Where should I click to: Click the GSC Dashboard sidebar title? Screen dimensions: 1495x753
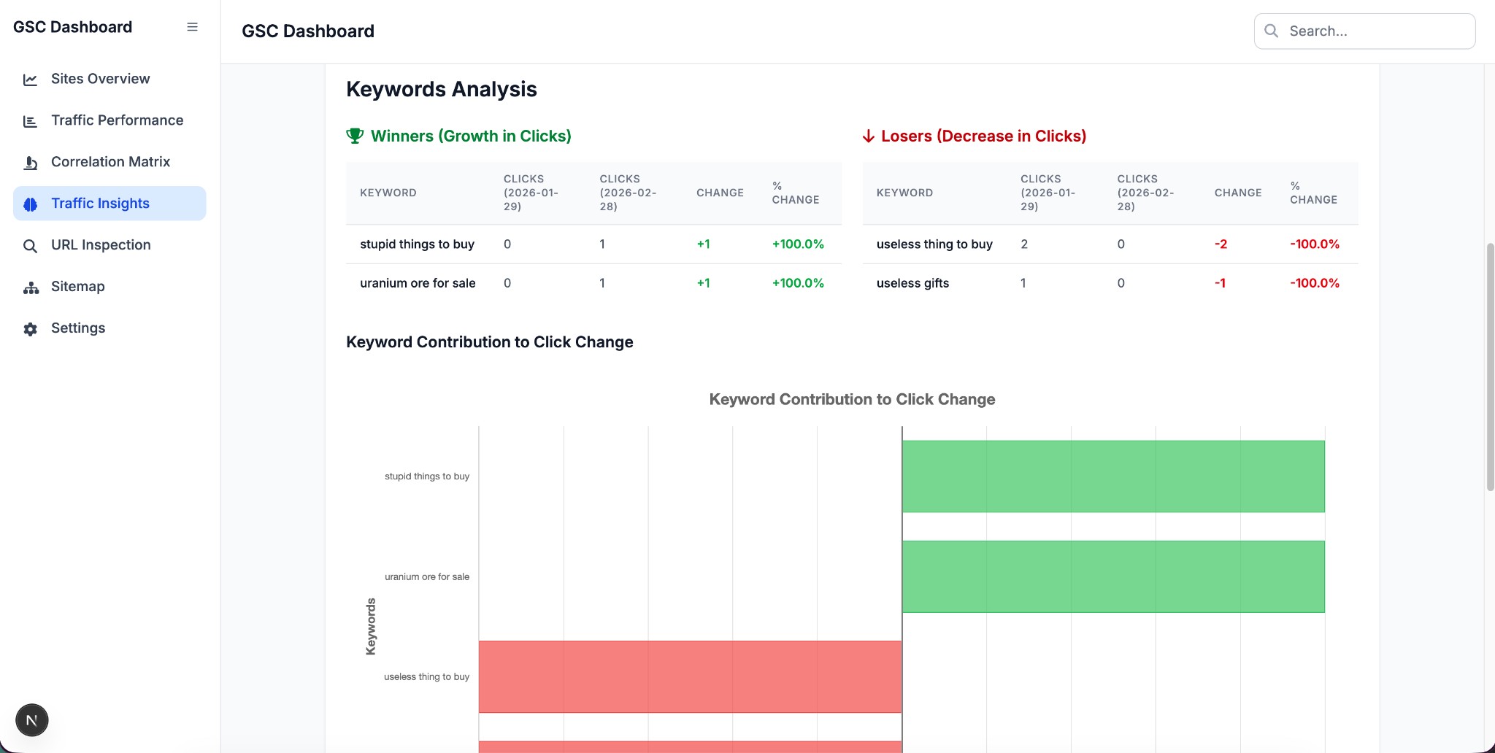[72, 27]
